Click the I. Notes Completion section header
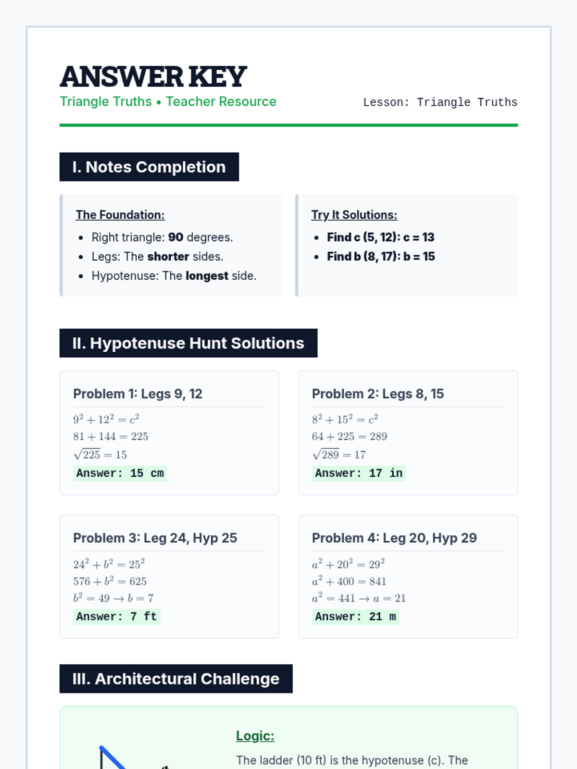Image resolution: width=577 pixels, height=769 pixels. point(149,167)
